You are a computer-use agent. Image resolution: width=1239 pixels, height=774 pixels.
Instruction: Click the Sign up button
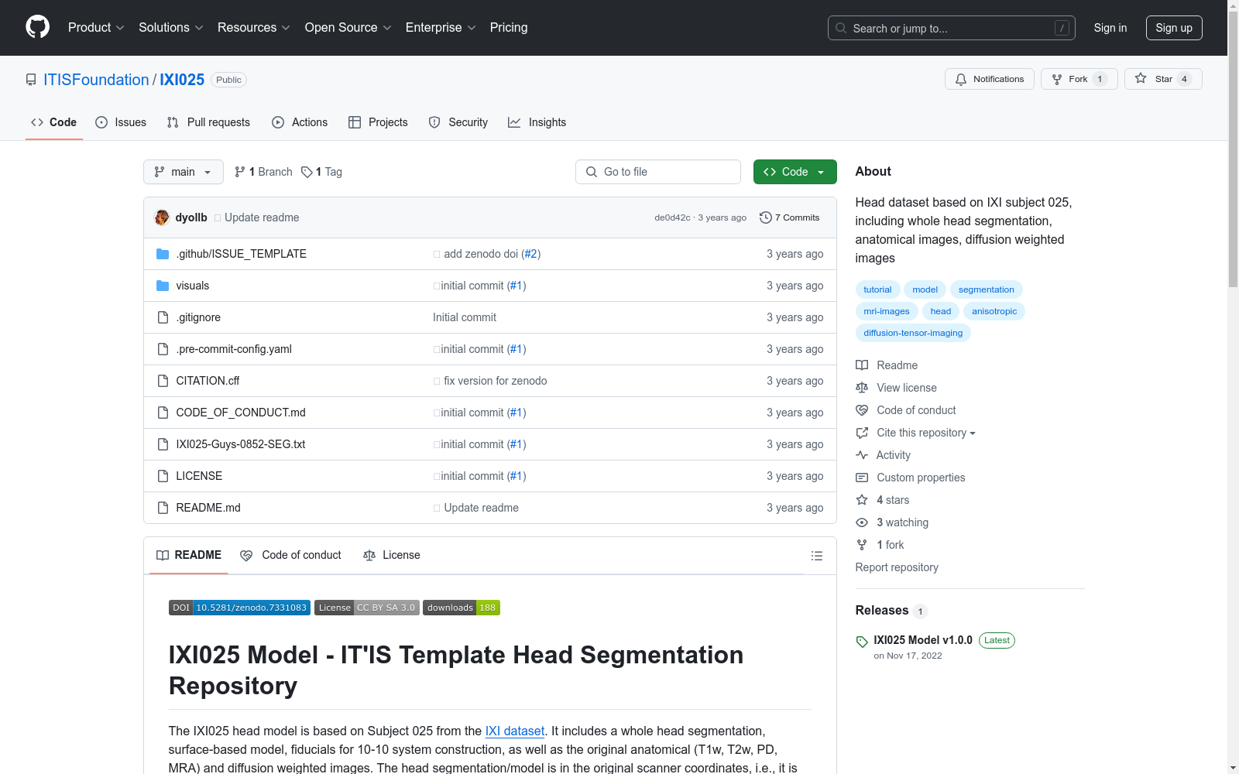(x=1174, y=28)
